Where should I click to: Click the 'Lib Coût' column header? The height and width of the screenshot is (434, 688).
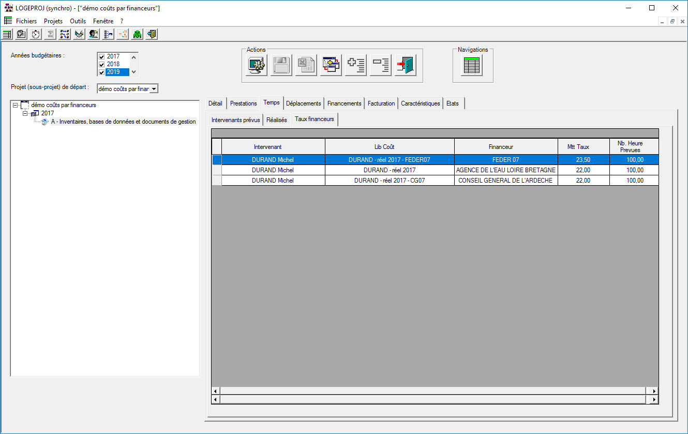click(390, 147)
